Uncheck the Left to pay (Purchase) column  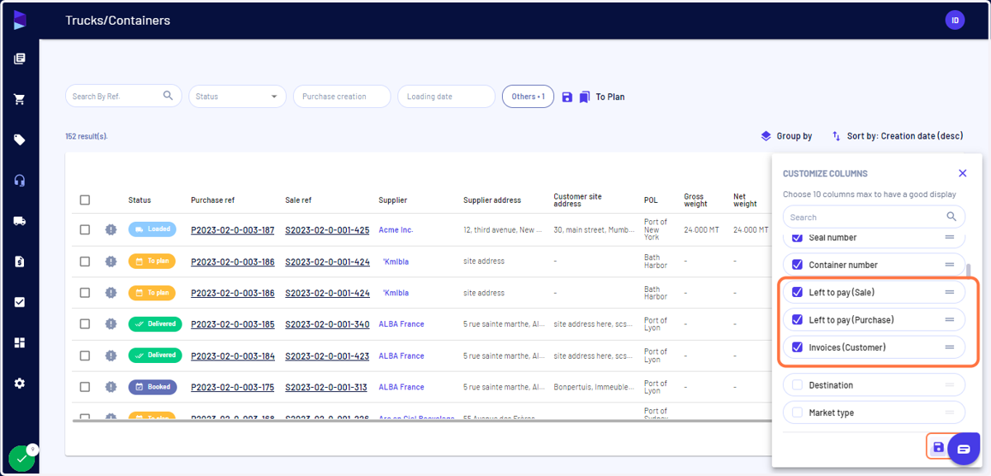pyautogui.click(x=797, y=319)
